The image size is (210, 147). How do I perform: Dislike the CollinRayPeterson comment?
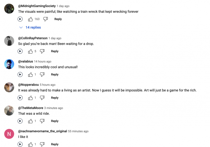(x=42, y=51)
